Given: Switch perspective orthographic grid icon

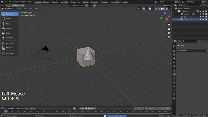Looking at the screenshot, I should (x=169, y=37).
